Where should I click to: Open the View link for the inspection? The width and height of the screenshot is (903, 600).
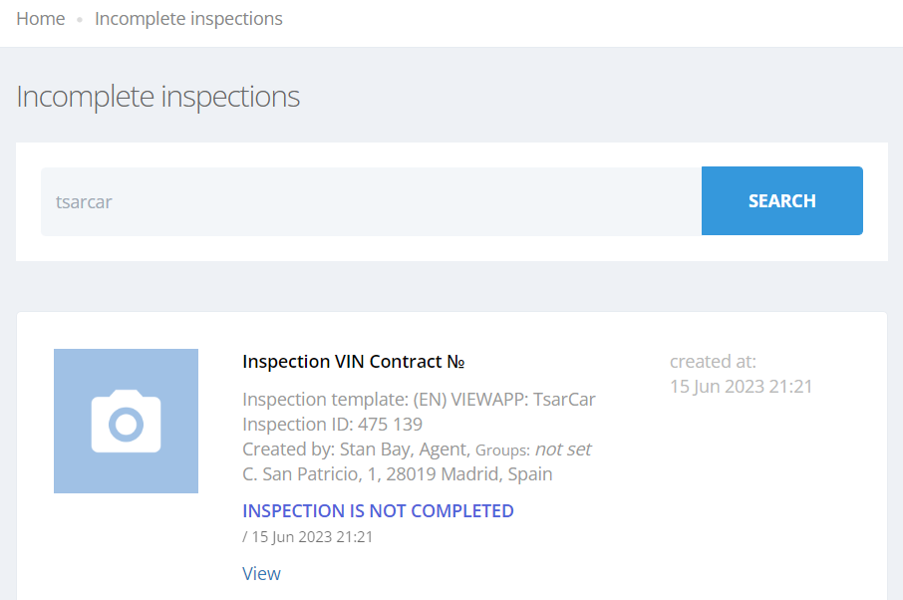(x=261, y=573)
